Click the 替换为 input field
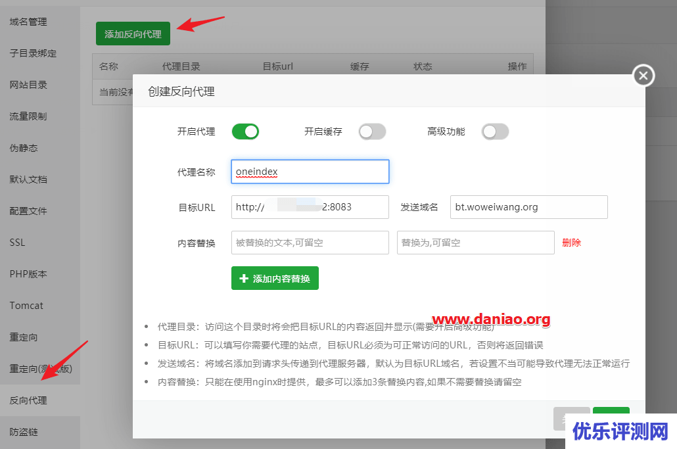677x449 pixels. tap(476, 243)
